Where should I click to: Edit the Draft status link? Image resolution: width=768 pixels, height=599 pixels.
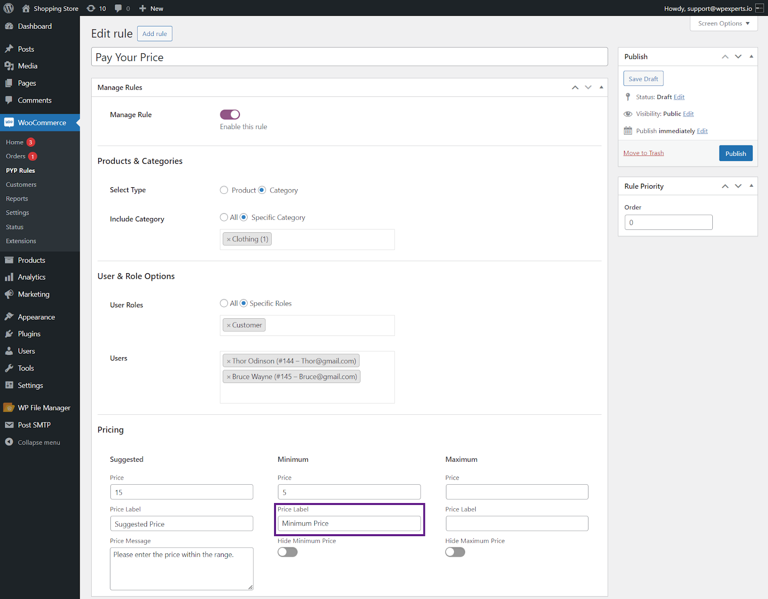(679, 97)
